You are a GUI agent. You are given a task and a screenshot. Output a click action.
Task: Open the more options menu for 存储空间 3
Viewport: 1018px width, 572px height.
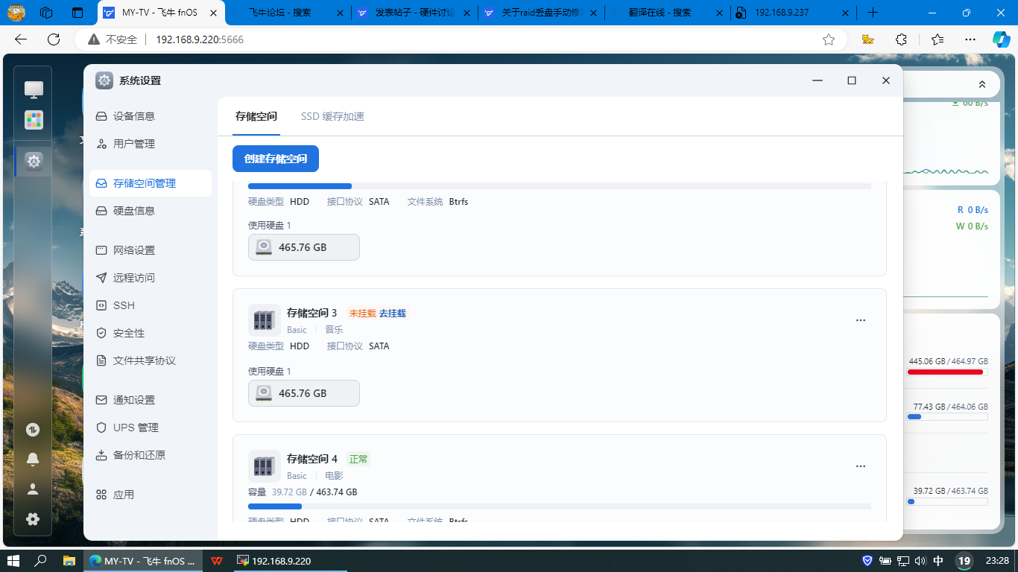861,320
